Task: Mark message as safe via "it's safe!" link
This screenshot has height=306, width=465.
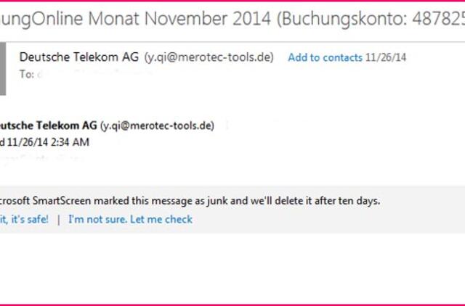Action: coord(24,219)
